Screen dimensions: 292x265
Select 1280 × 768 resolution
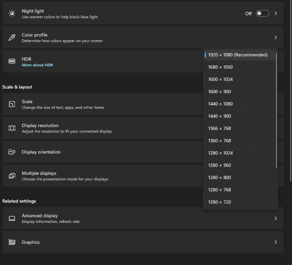[240, 190]
